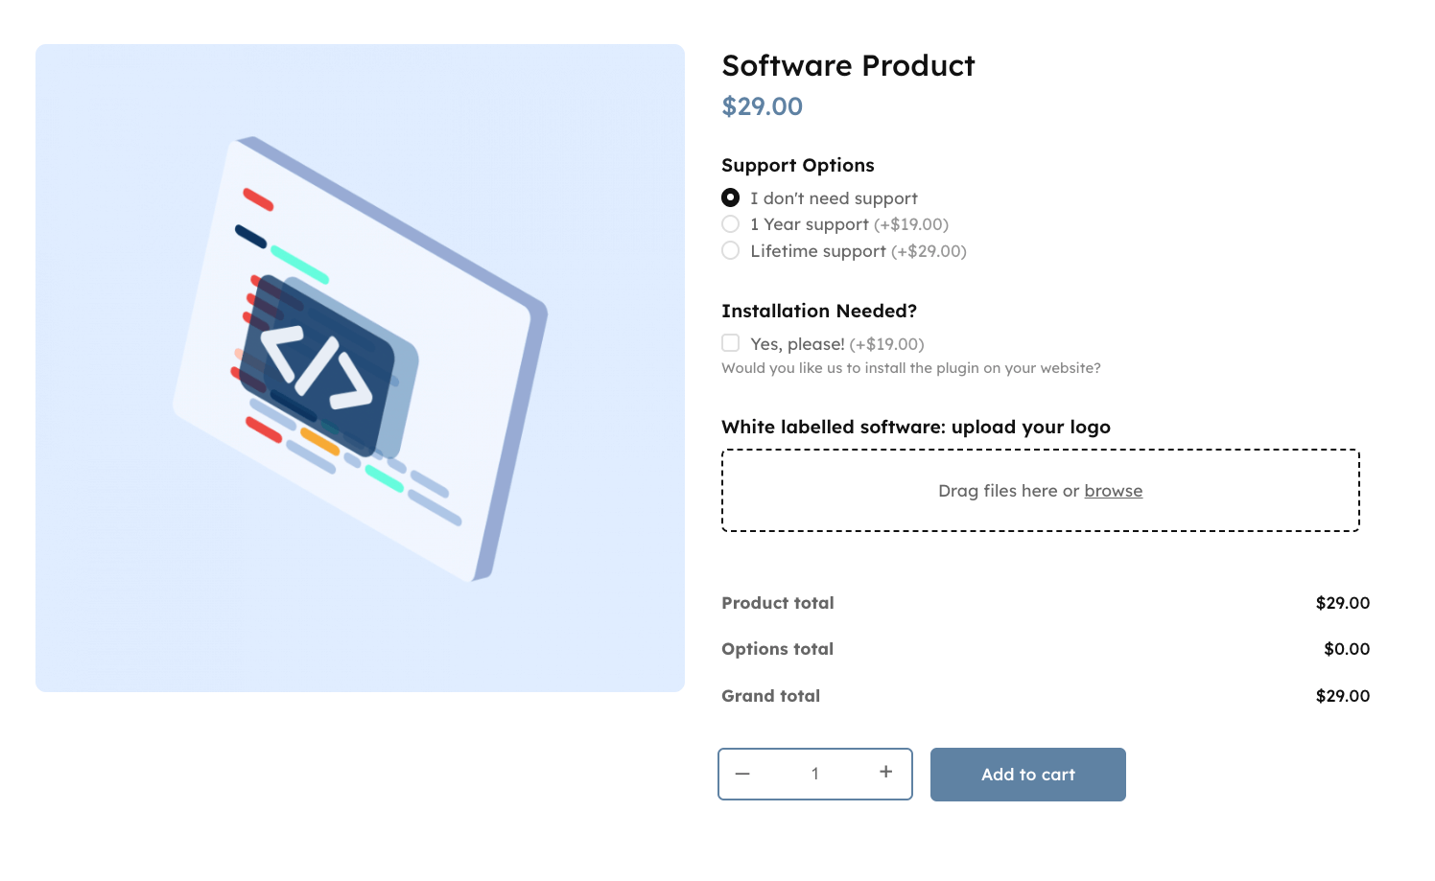Screen dimensions: 1435x881
Task: Click the plus icon to increase quantity
Action: [x=884, y=774]
